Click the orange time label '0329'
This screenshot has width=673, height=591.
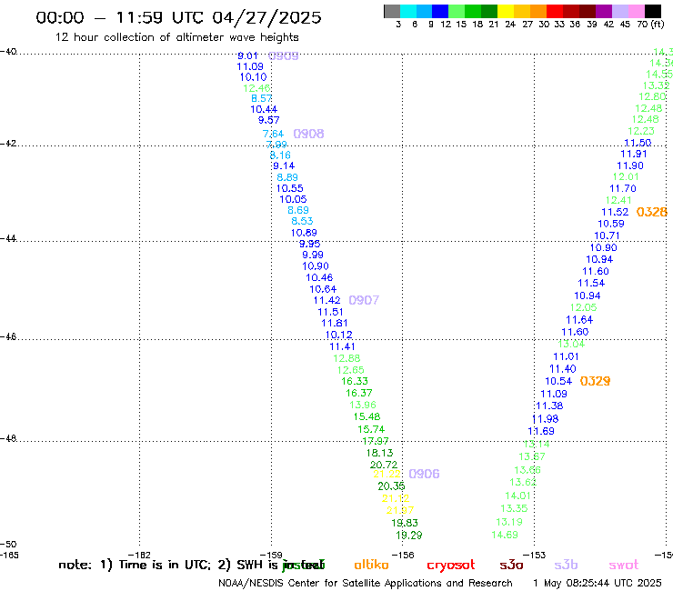click(x=595, y=381)
